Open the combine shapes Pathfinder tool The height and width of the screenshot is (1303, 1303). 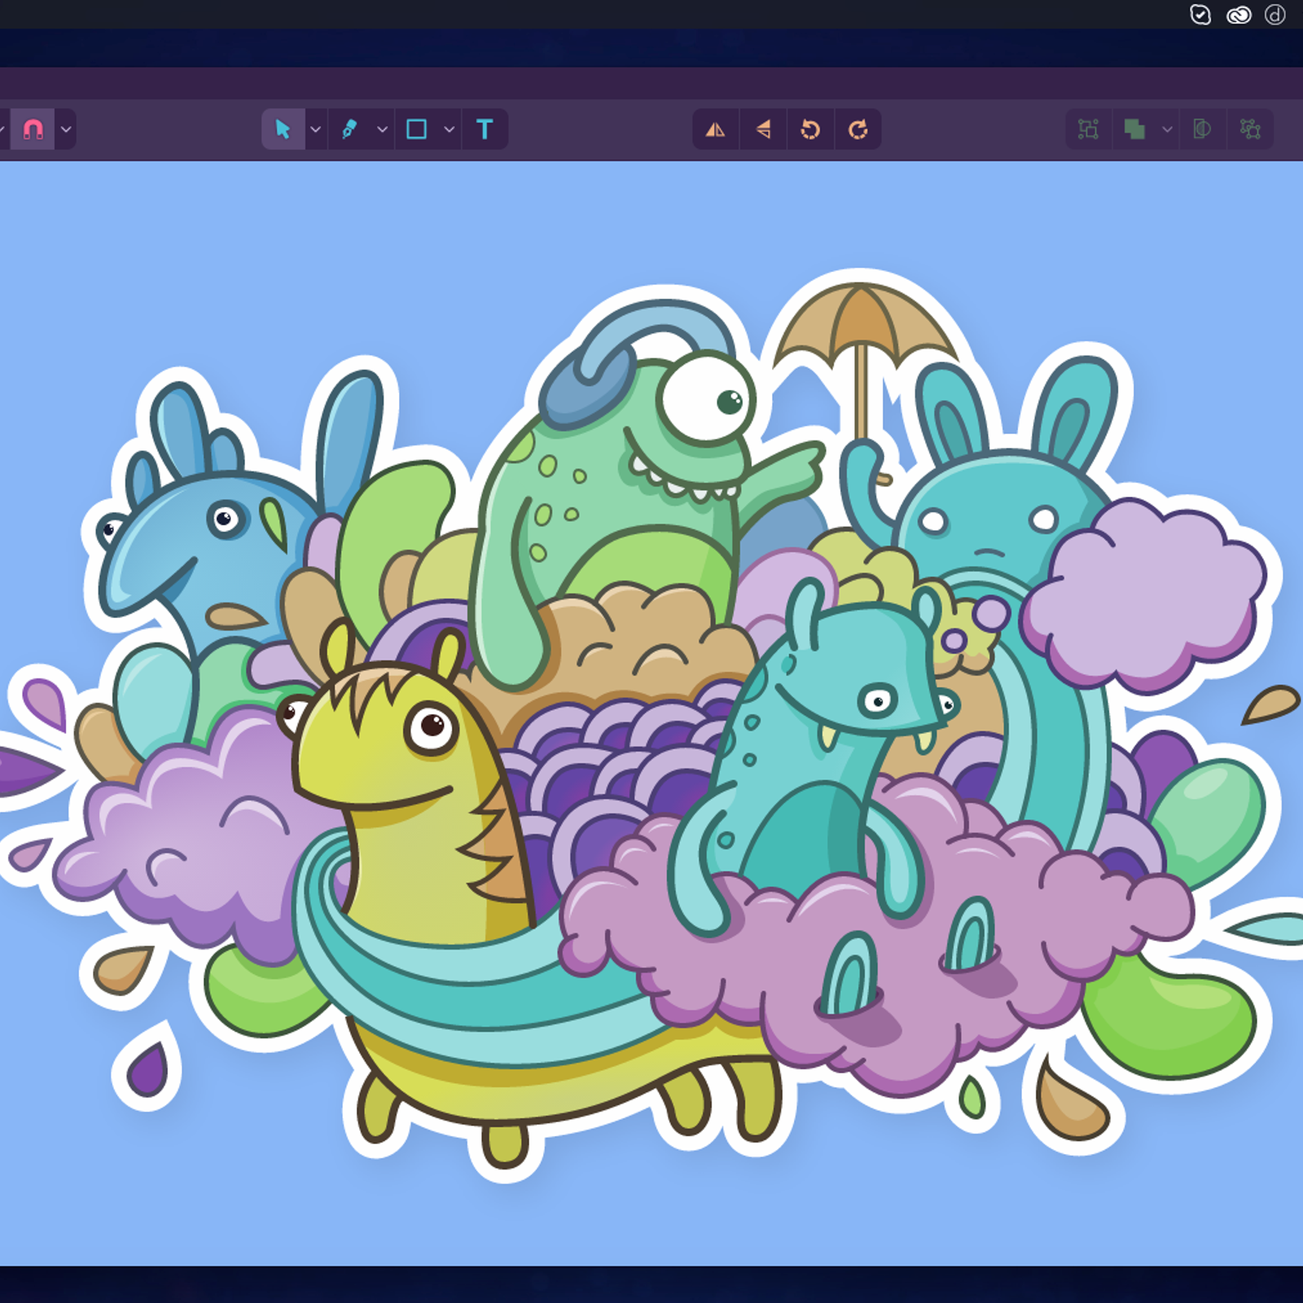[1134, 128]
